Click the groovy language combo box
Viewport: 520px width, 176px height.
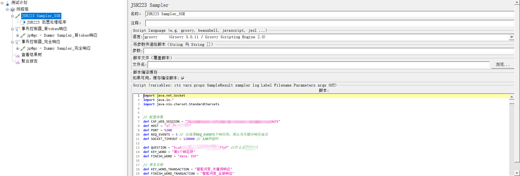329,37
